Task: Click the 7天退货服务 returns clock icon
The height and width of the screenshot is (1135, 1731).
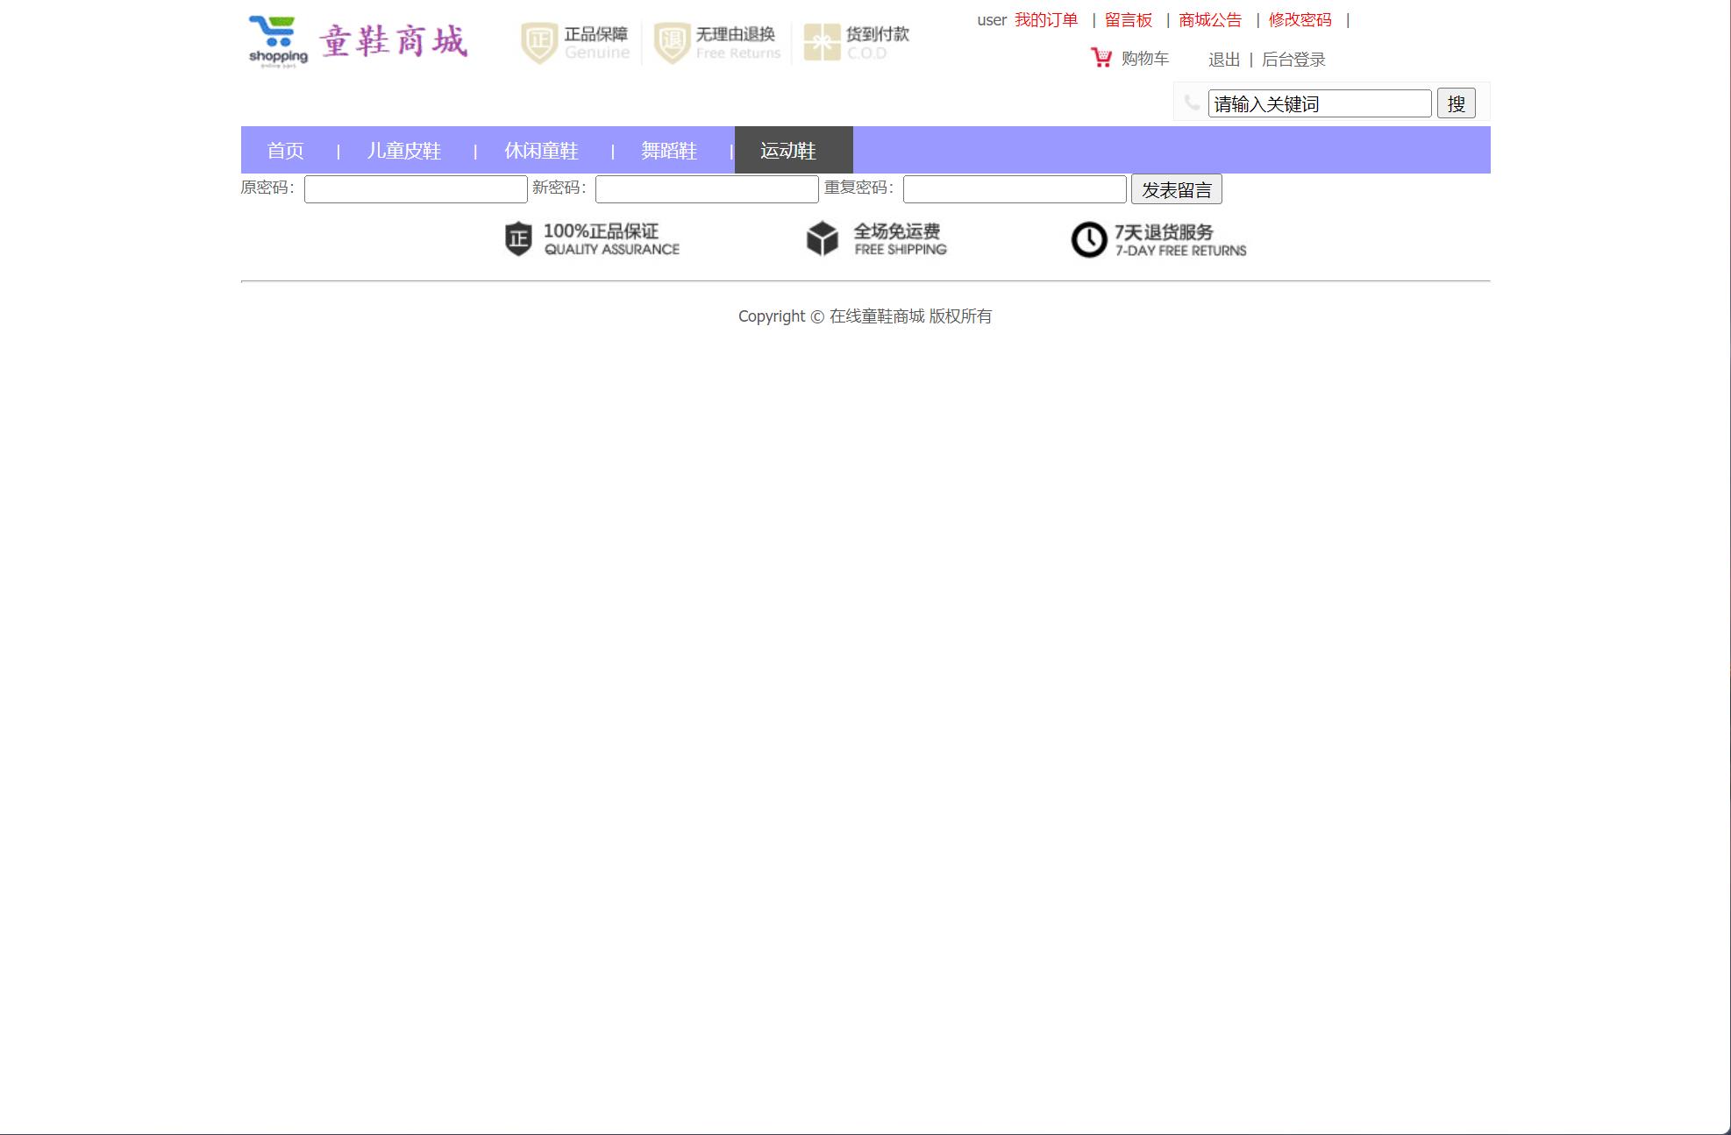Action: pyautogui.click(x=1088, y=238)
